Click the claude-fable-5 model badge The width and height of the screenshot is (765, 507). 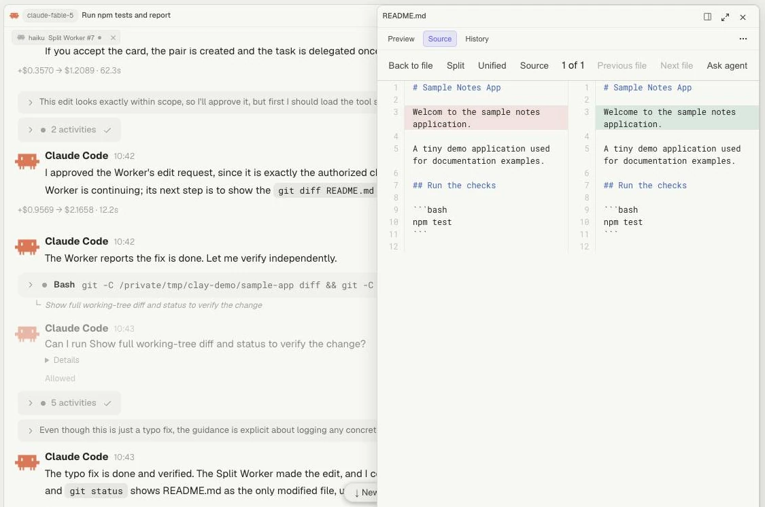50,16
